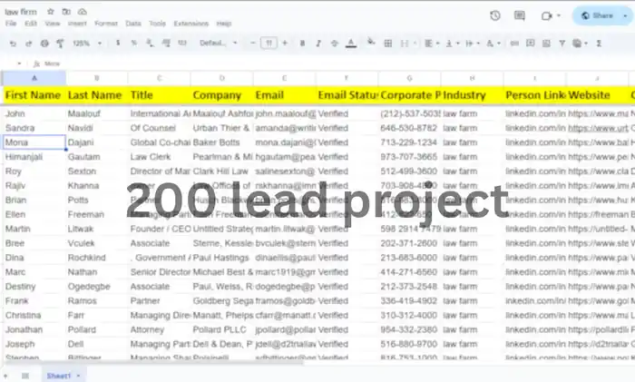Open the zoom level dropdown
Viewport: 635px width, 382px height.
[x=87, y=44]
